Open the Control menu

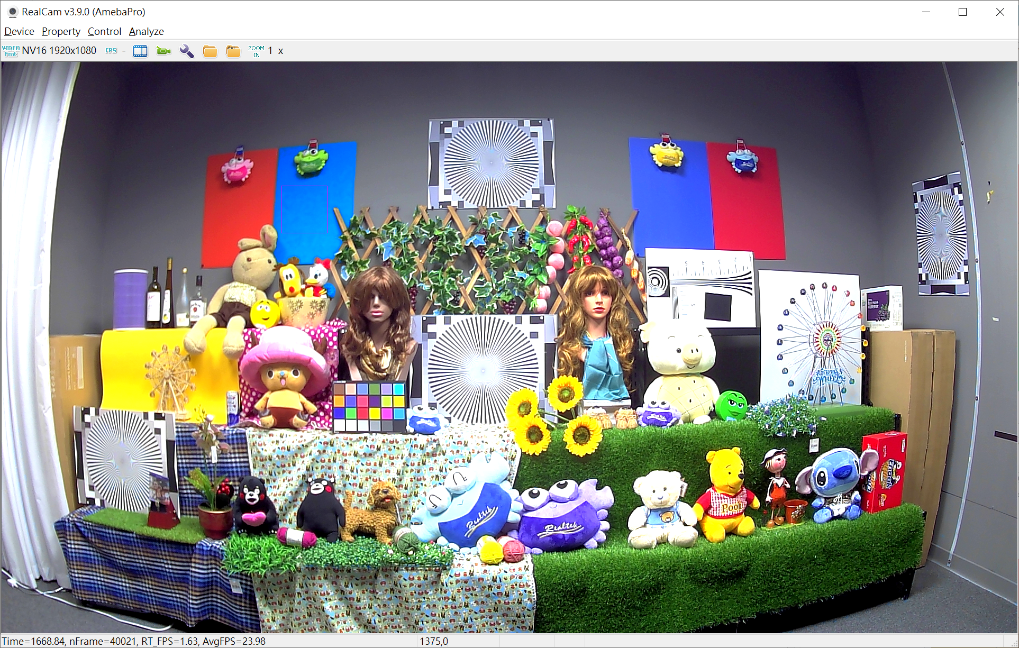[x=104, y=31]
